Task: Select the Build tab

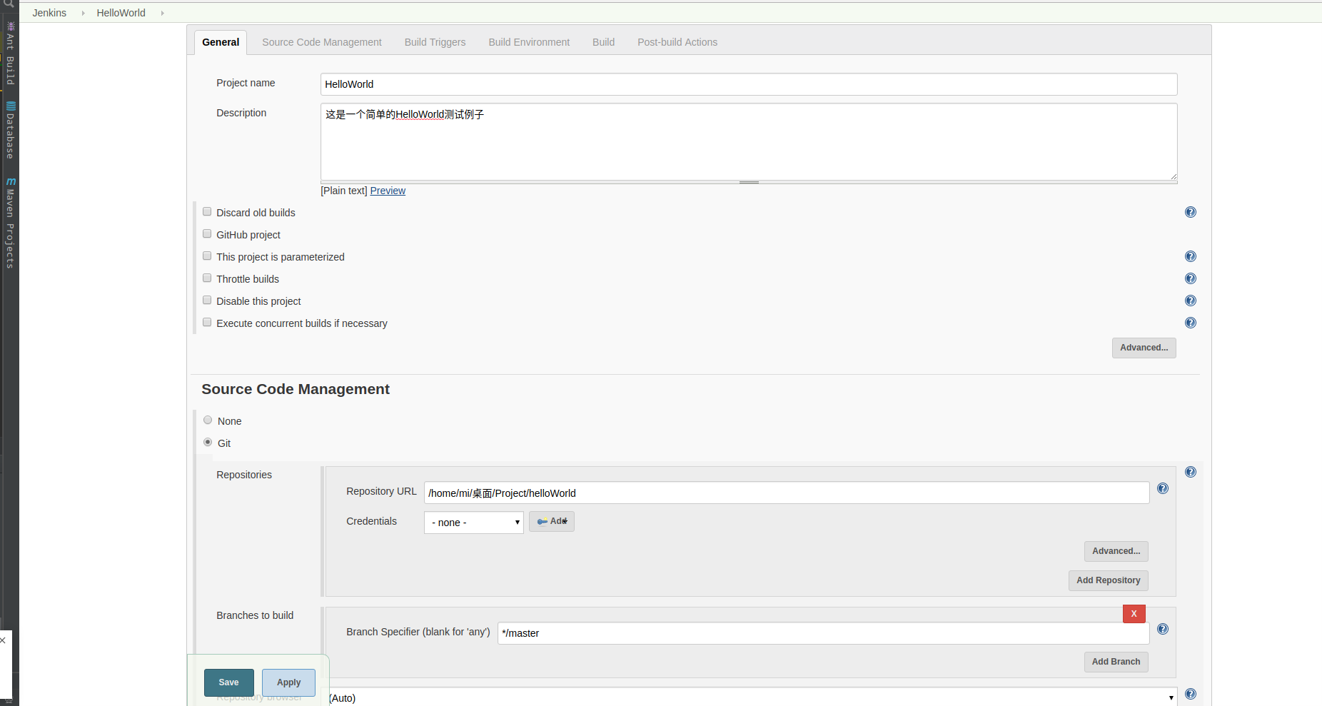Action: [603, 42]
